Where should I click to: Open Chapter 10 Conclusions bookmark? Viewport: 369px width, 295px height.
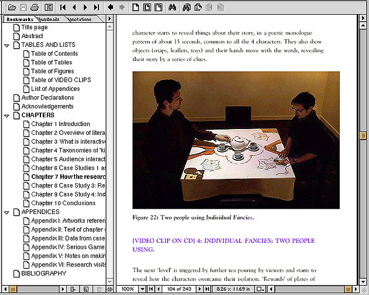(63, 204)
